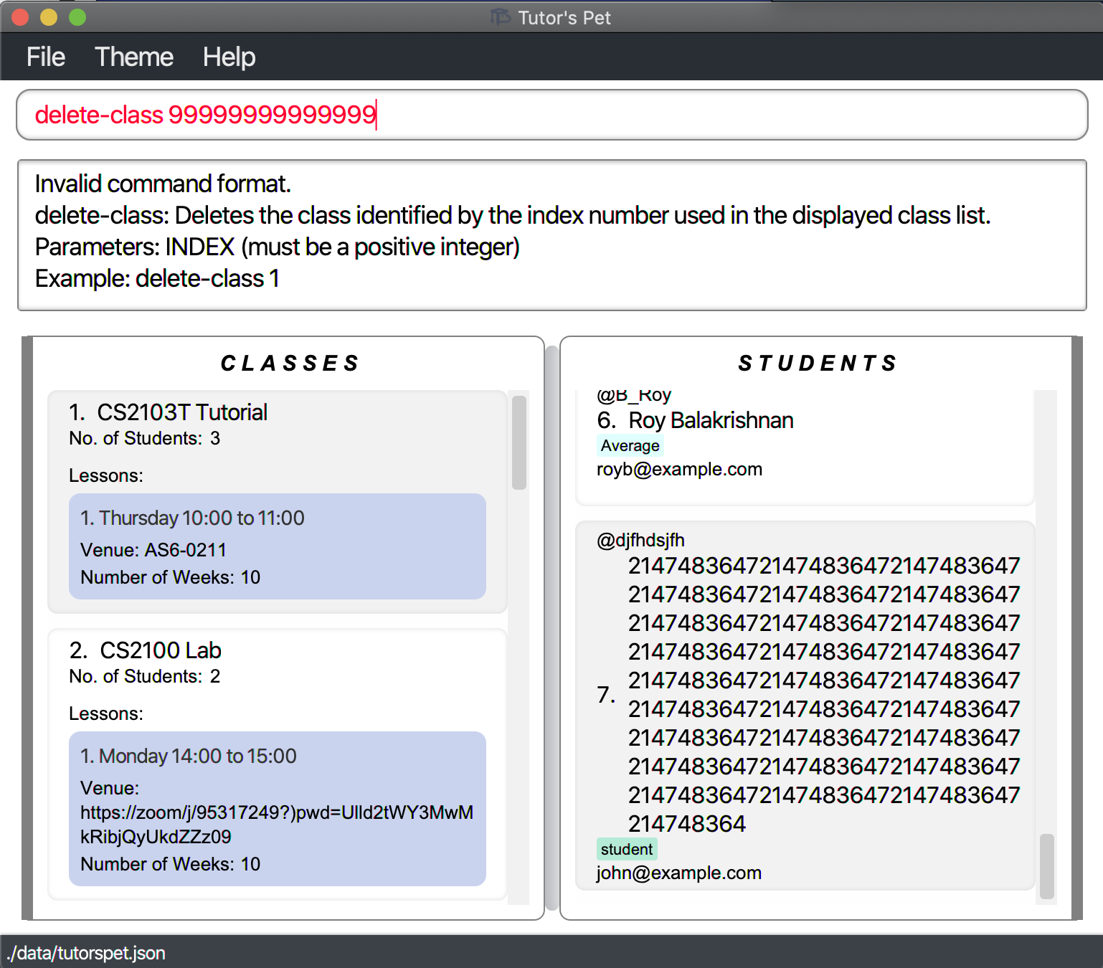Click the divider handle between Classes and Students
The image size is (1103, 968).
552,628
